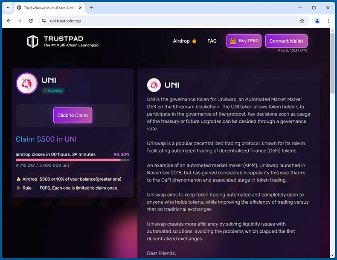
Task: Open the Airdrop nav item
Action: coord(181,41)
